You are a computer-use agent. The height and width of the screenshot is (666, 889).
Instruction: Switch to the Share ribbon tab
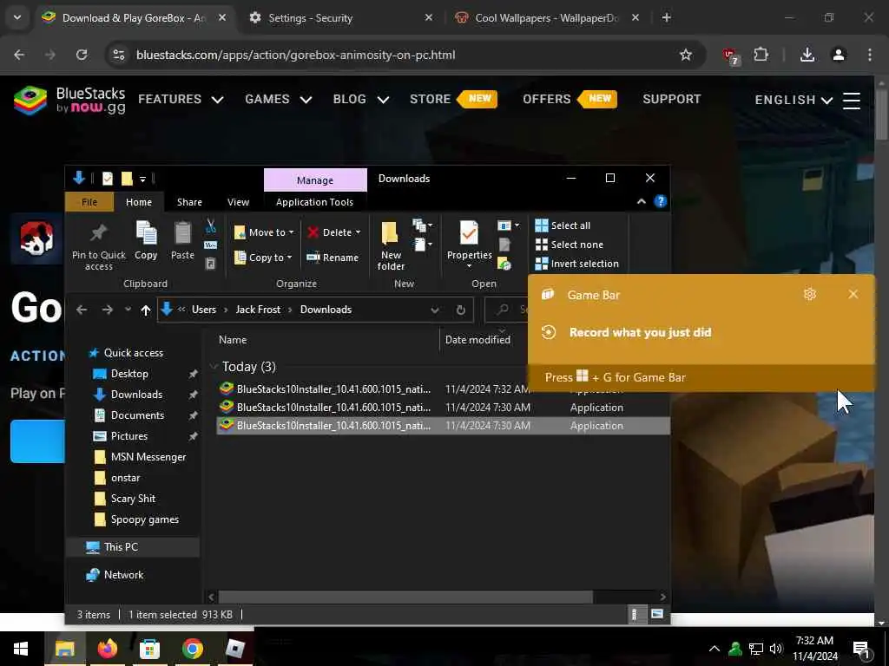189,202
